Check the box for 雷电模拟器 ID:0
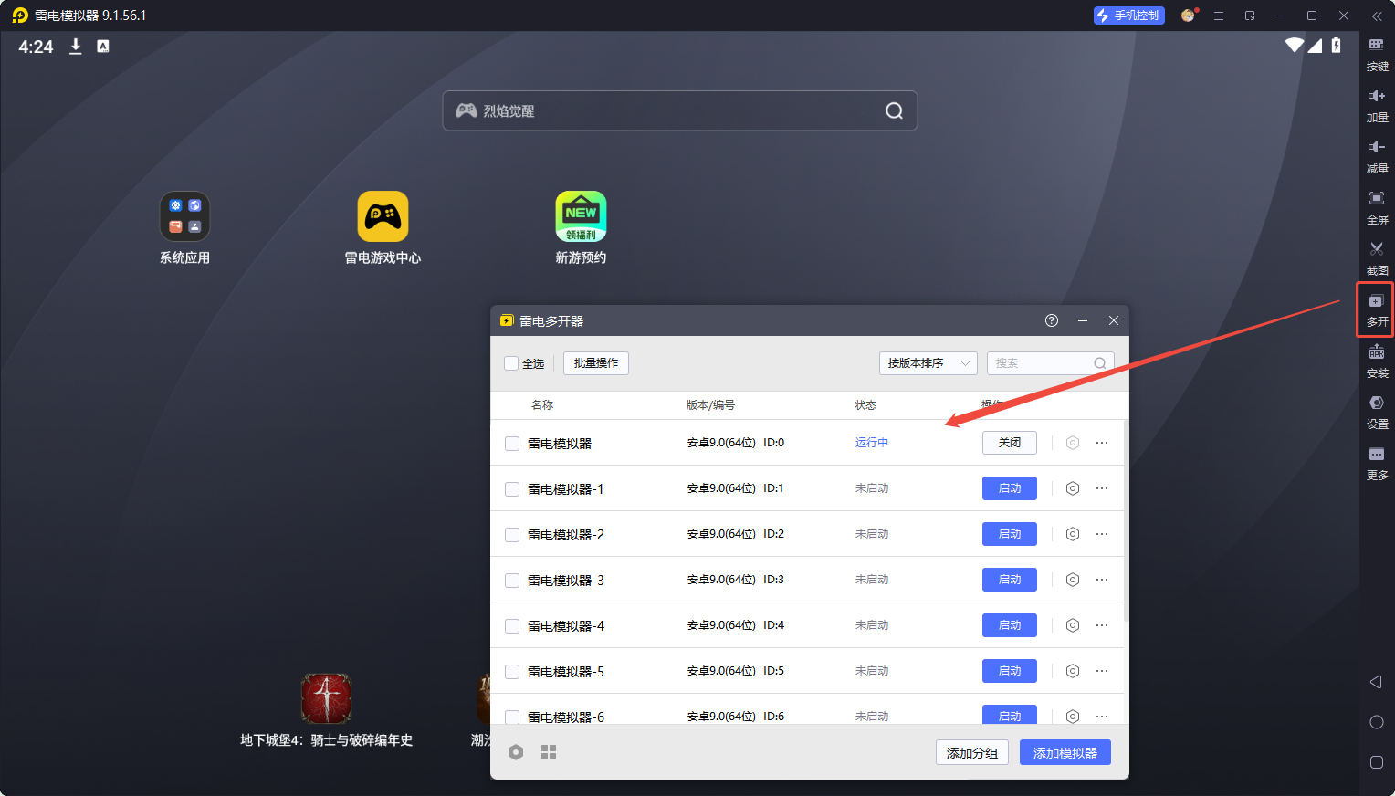 click(512, 444)
